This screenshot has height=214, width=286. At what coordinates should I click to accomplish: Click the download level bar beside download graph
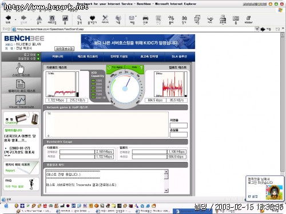(77, 84)
